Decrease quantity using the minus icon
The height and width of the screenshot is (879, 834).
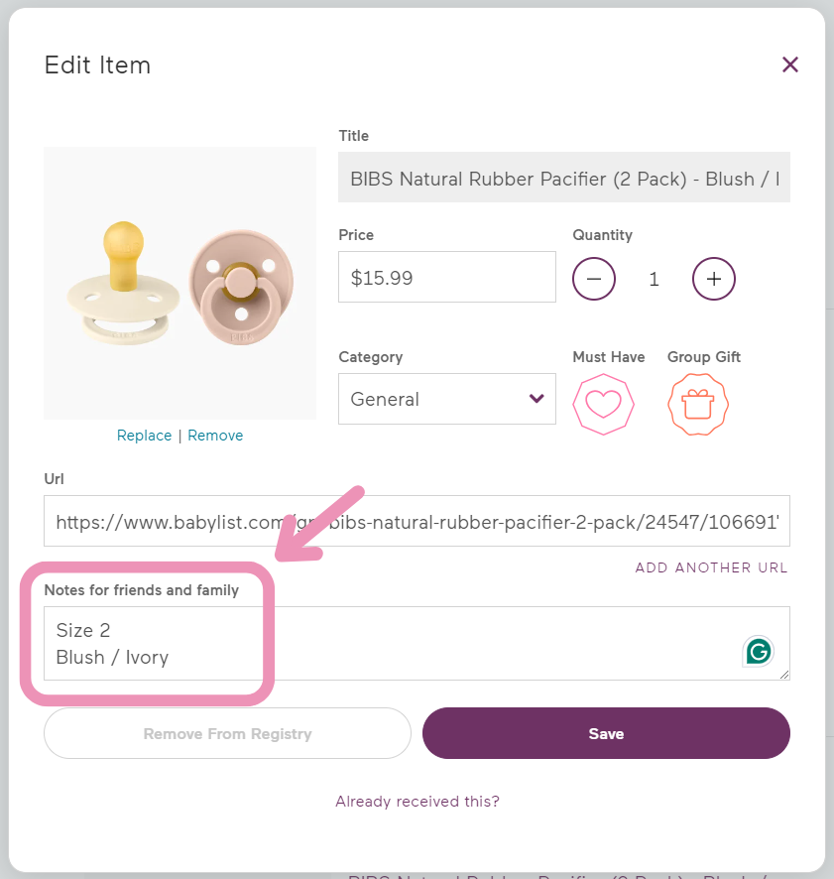coord(594,279)
